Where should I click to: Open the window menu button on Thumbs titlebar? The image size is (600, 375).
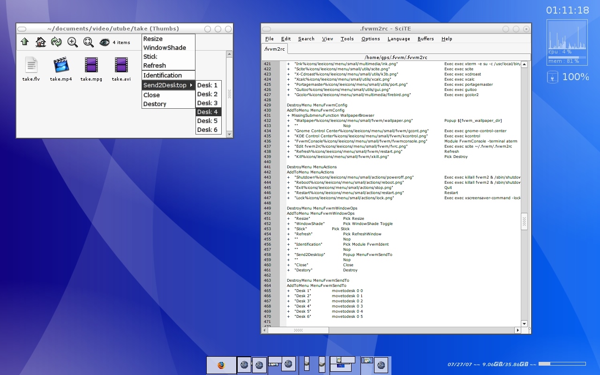click(x=22, y=29)
